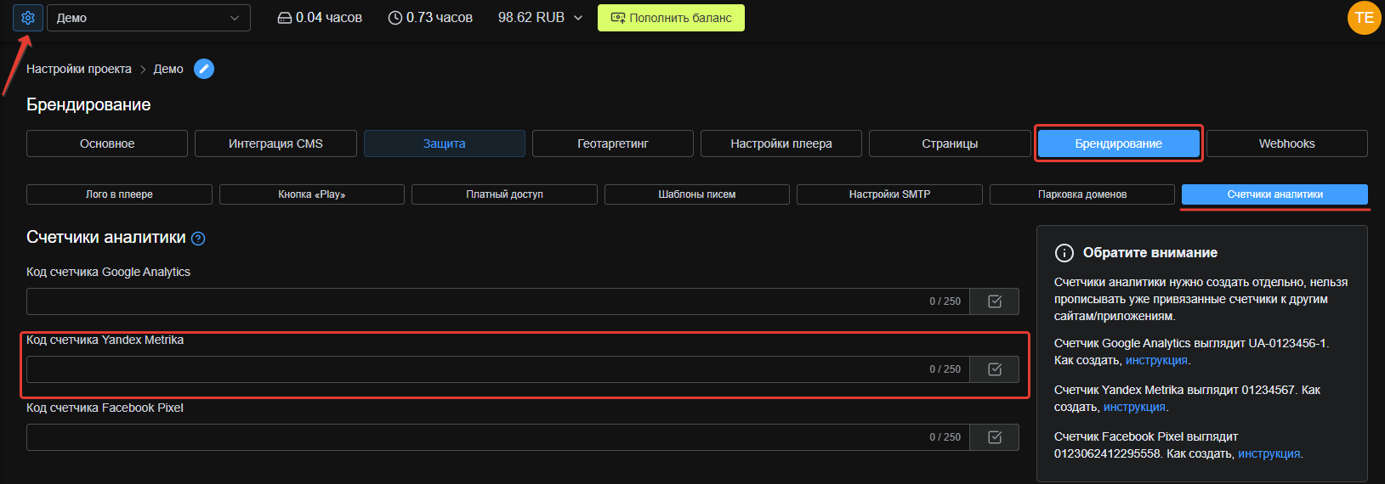Select the Платный доступ subtab
The height and width of the screenshot is (484, 1385).
pyautogui.click(x=504, y=194)
